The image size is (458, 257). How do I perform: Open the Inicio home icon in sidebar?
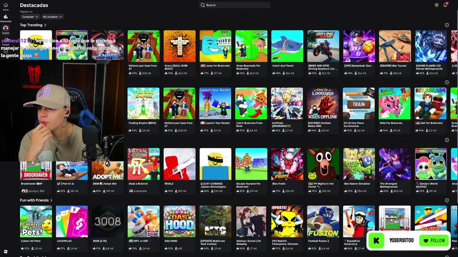point(6,5)
